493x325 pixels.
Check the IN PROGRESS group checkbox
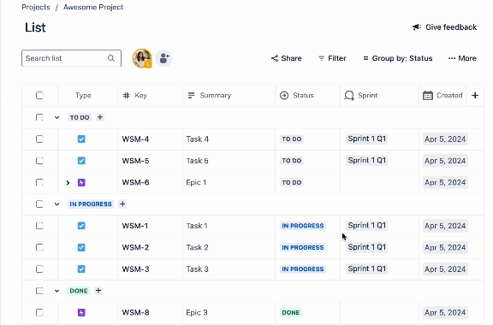tap(39, 204)
